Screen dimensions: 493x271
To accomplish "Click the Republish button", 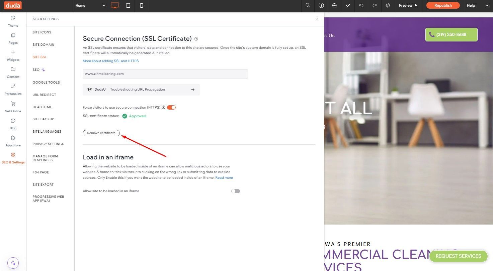I will tap(443, 5).
